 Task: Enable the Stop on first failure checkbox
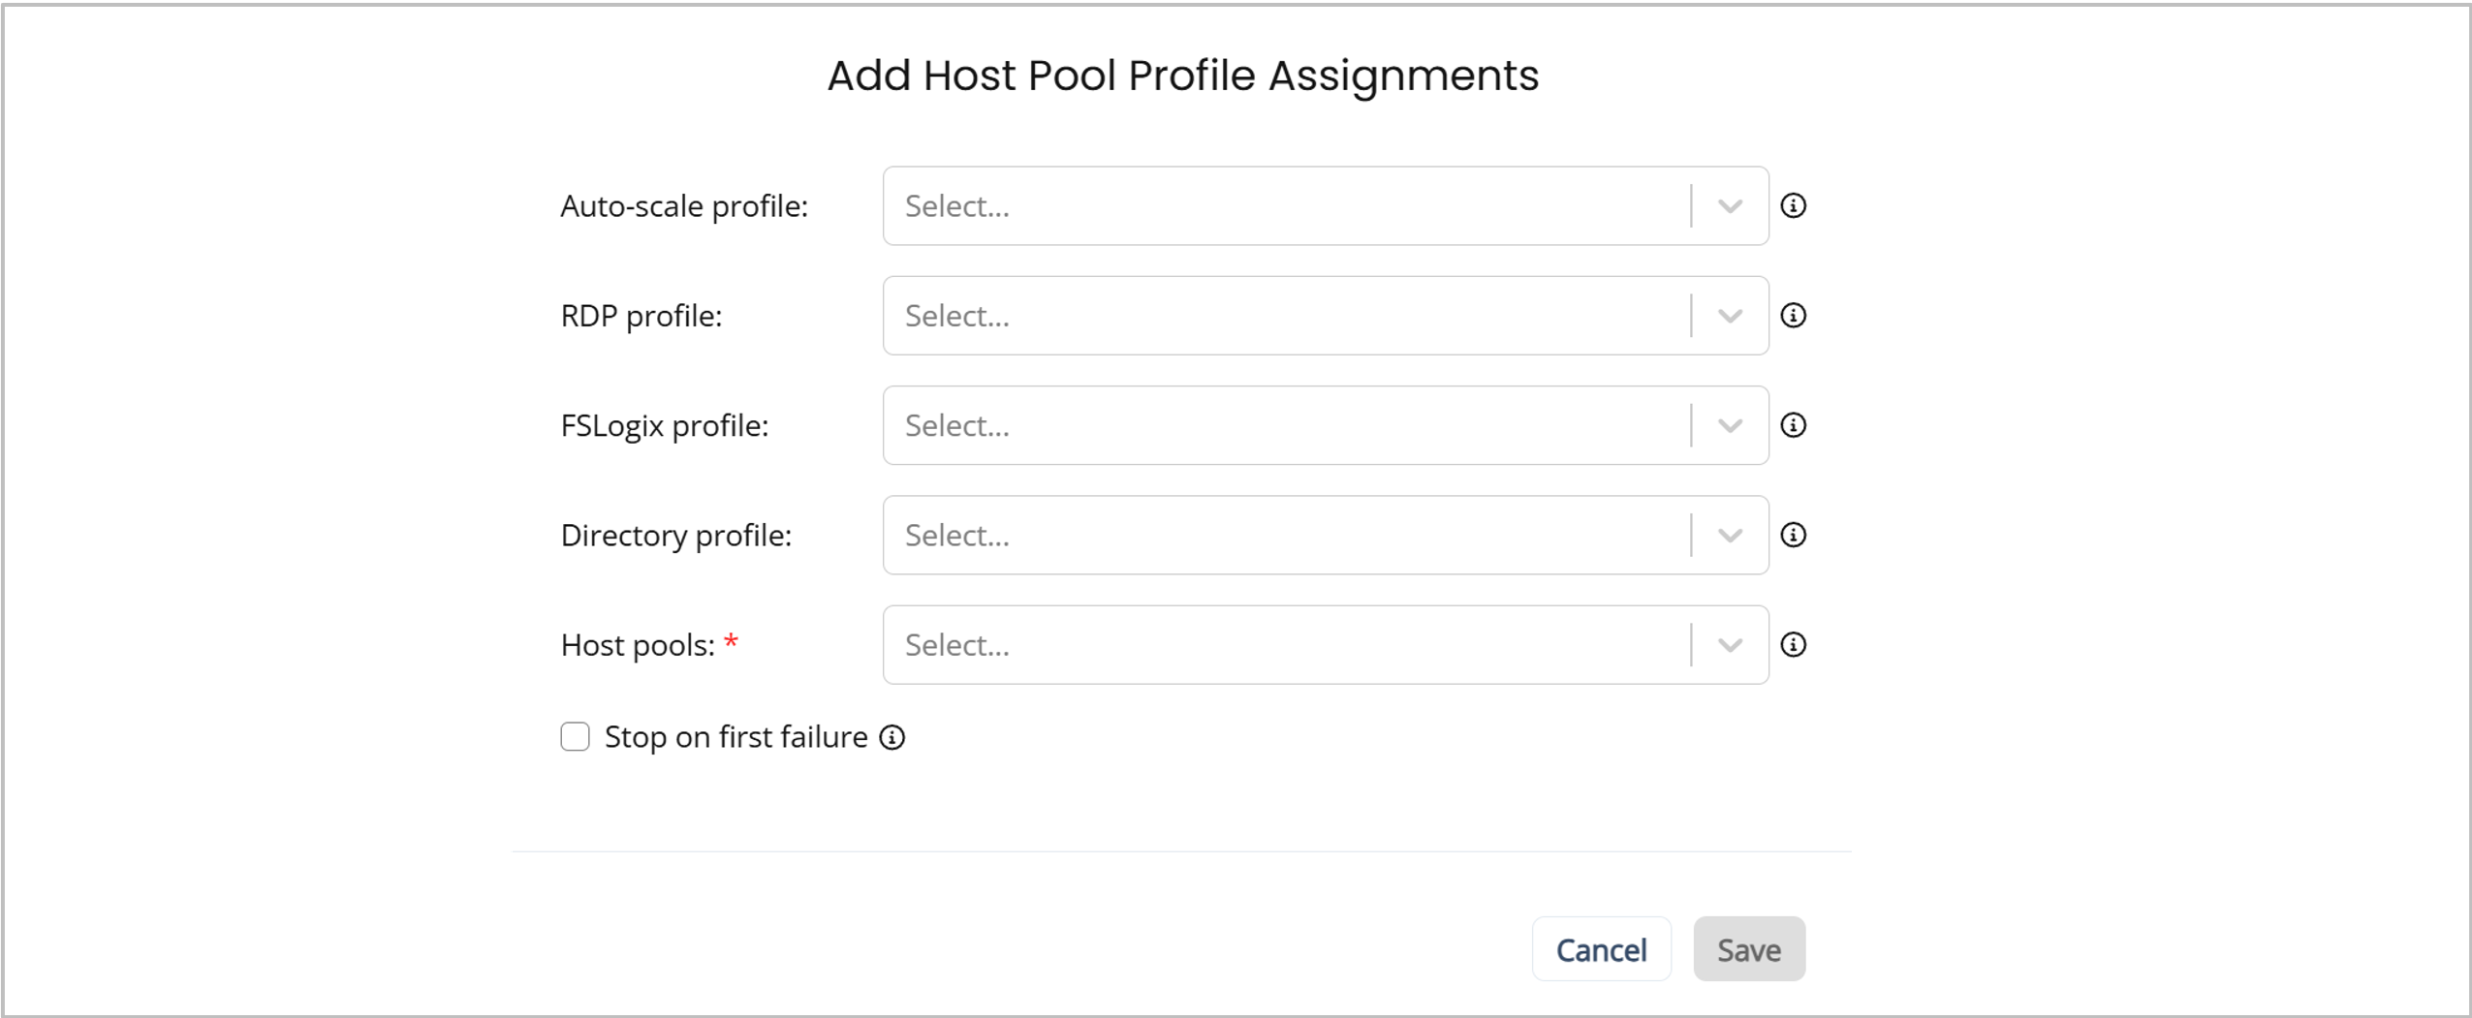[575, 737]
